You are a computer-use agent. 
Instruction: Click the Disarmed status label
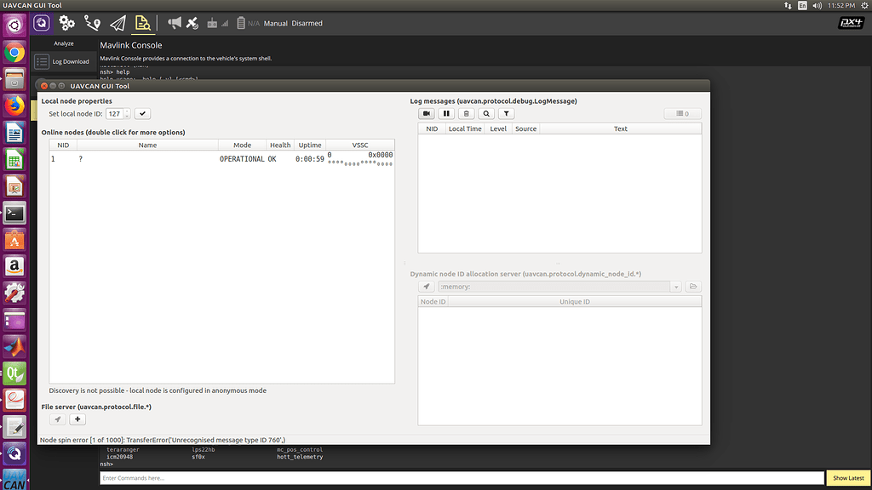(x=307, y=23)
